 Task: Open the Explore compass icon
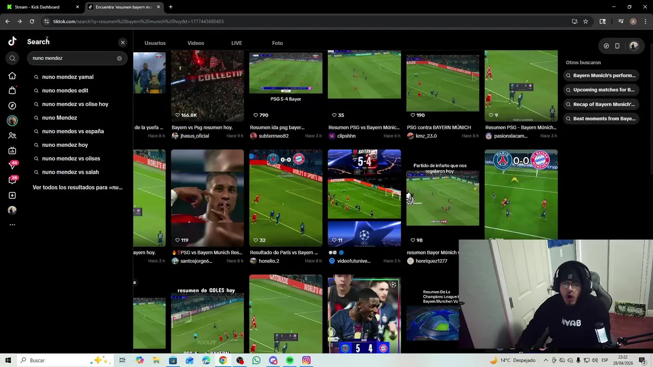12,106
